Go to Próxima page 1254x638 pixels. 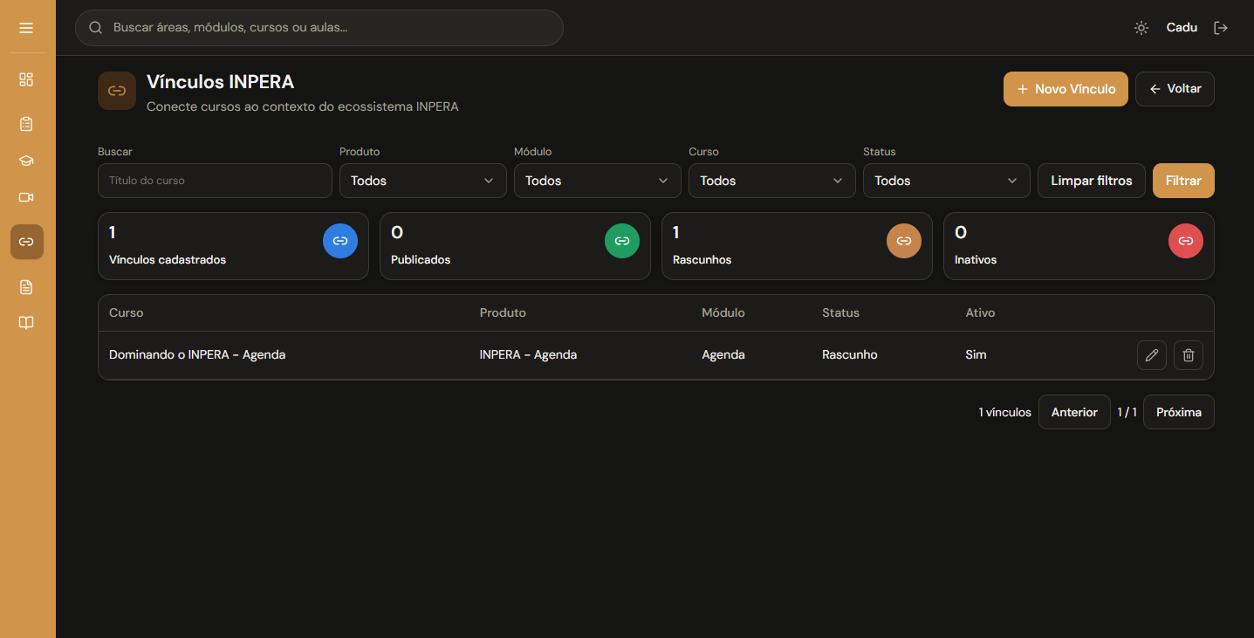1179,412
